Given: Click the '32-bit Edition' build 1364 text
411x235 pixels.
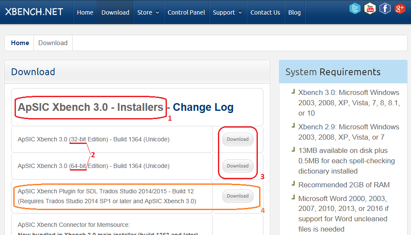Looking at the screenshot, I should [x=94, y=139].
